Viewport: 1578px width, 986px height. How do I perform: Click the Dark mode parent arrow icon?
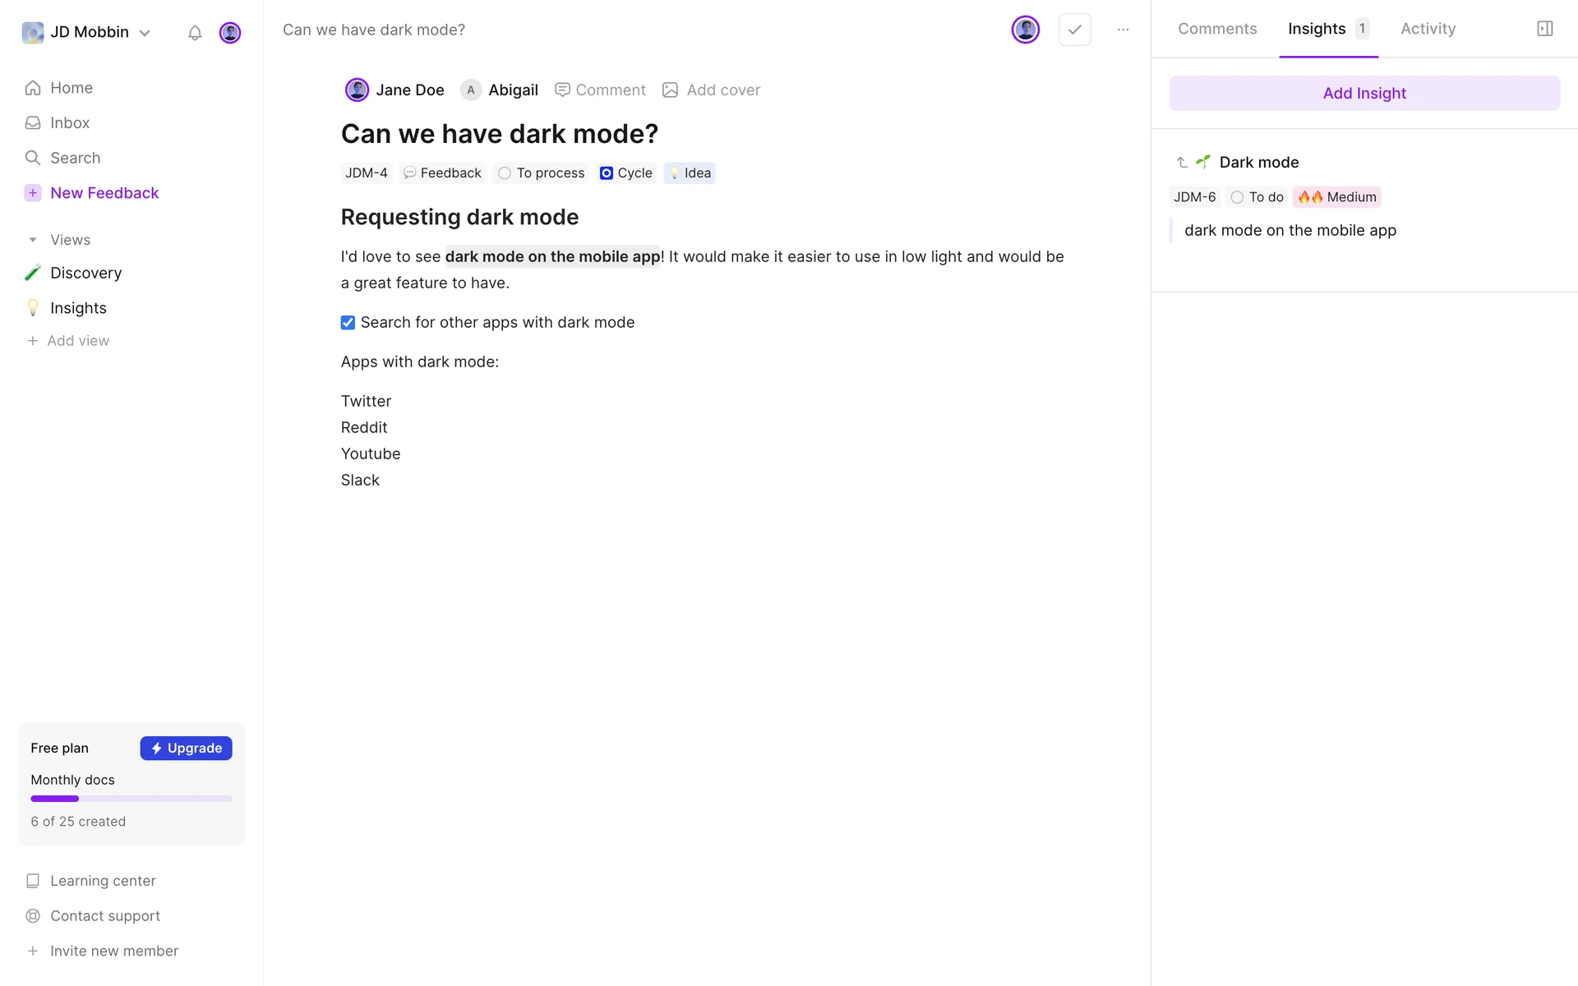[1182, 163]
